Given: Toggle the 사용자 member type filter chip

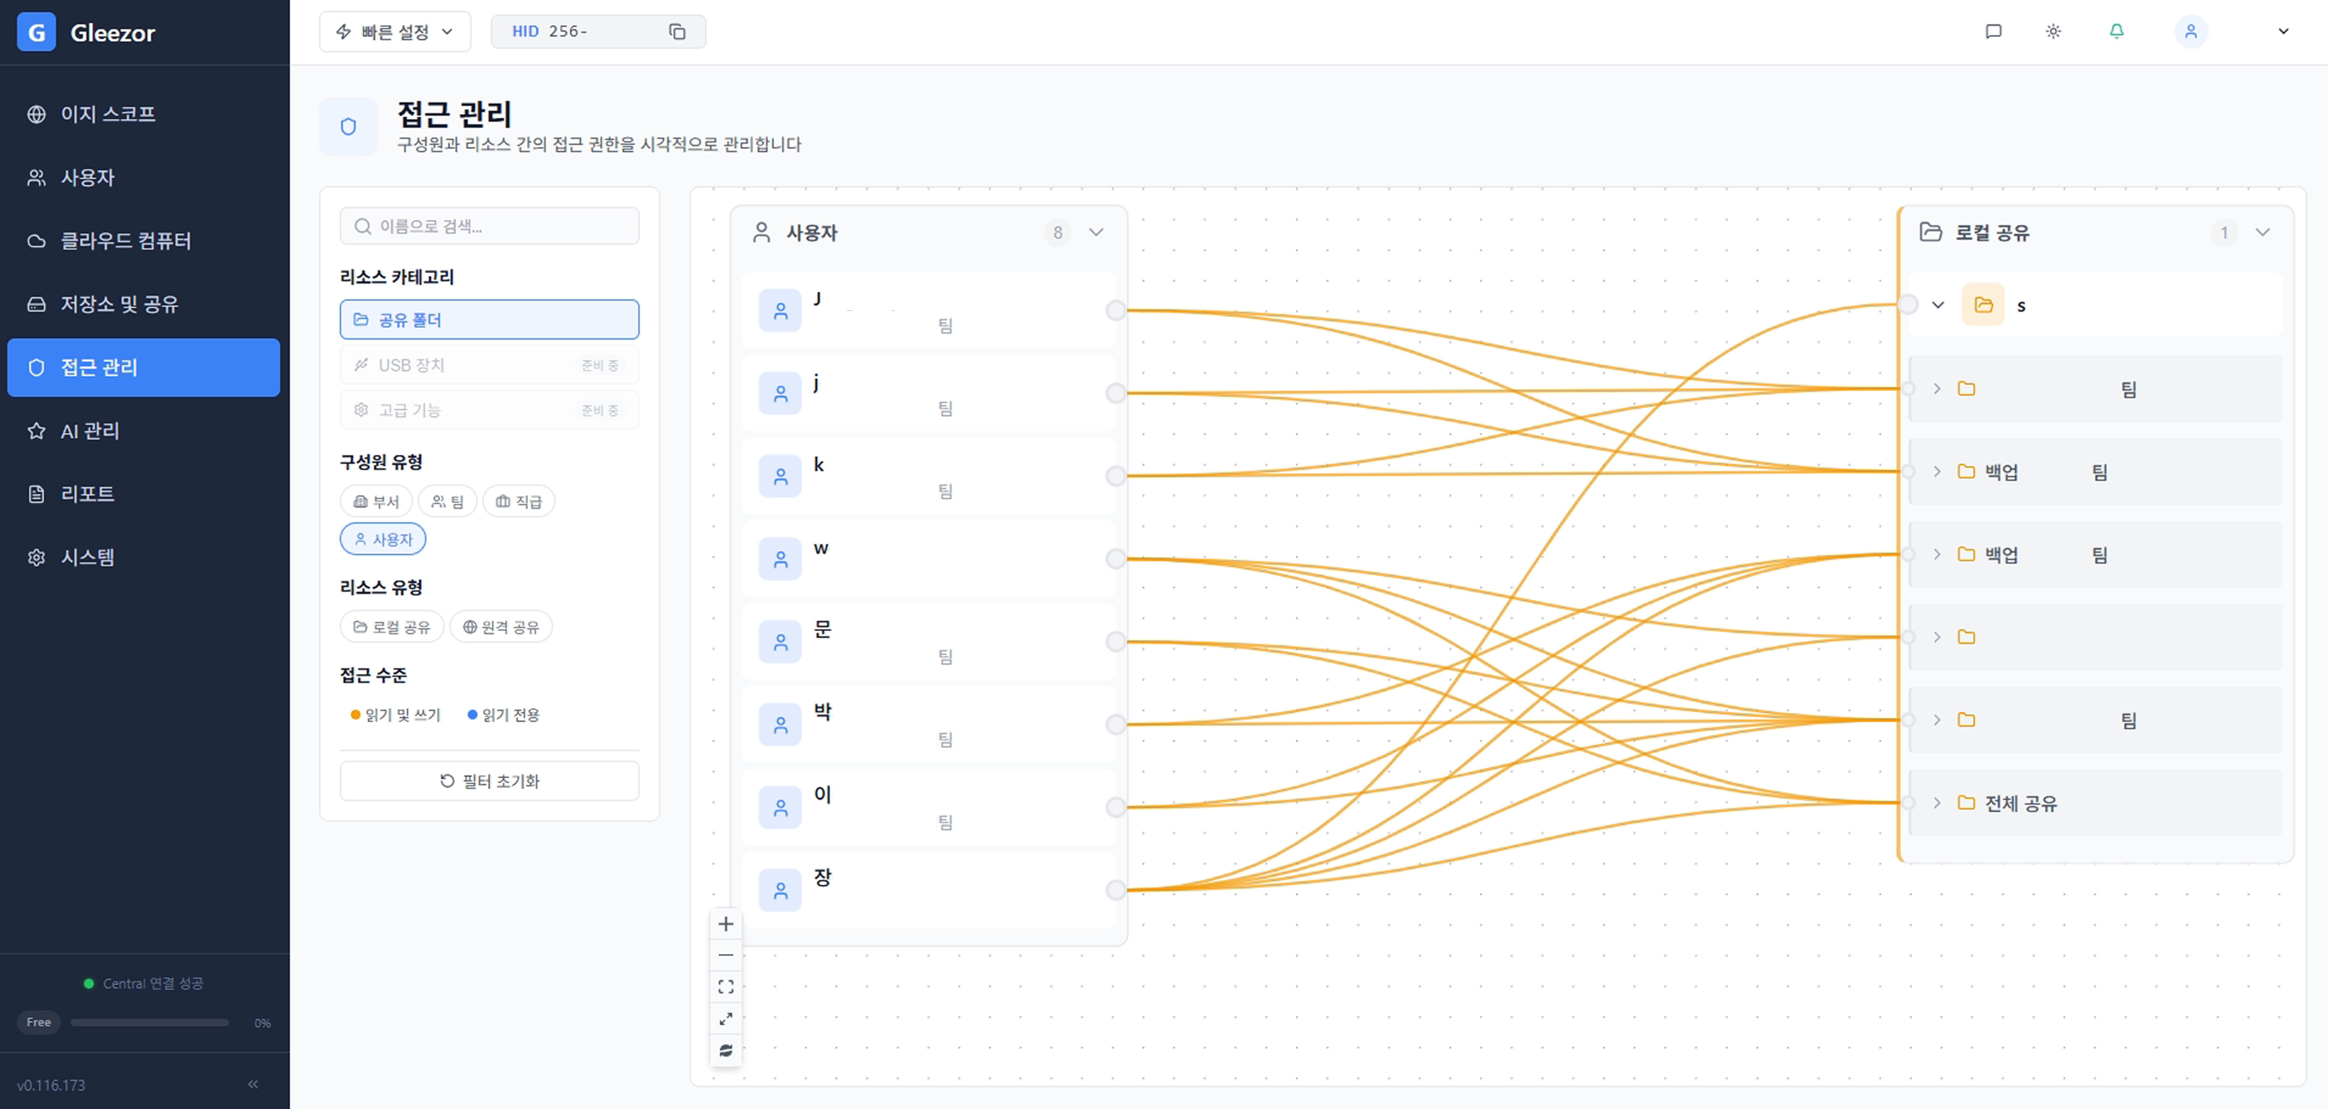Looking at the screenshot, I should pyautogui.click(x=383, y=539).
